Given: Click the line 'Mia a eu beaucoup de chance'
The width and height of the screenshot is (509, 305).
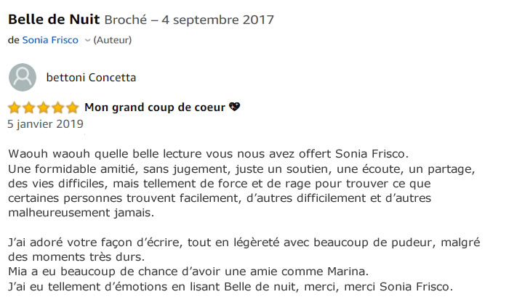Looking at the screenshot, I should [x=188, y=272].
